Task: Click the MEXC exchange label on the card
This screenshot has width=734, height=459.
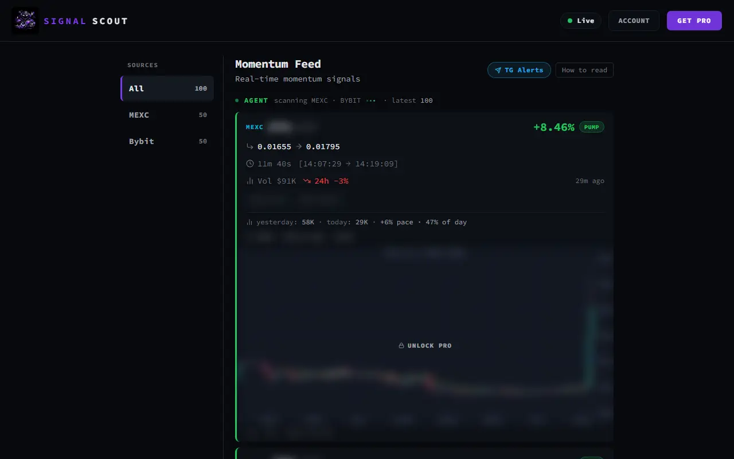Action: 255,127
